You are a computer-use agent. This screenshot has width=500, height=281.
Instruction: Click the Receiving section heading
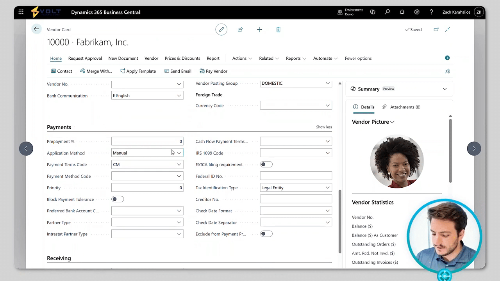[59, 258]
